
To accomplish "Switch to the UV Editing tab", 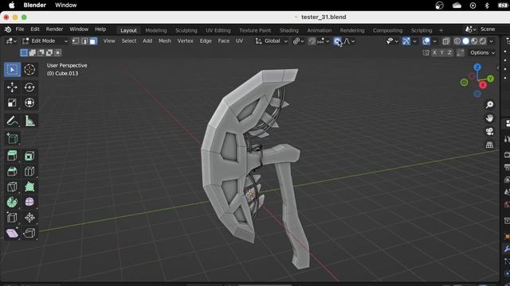I will point(218,30).
